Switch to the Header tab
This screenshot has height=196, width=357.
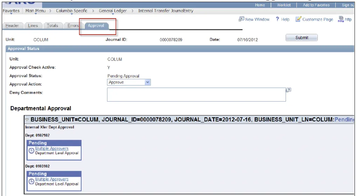[13, 26]
